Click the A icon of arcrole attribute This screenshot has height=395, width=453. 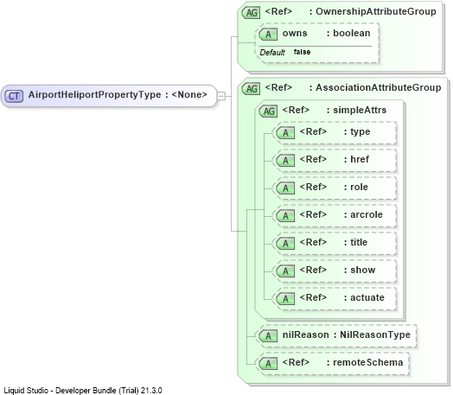tap(285, 216)
